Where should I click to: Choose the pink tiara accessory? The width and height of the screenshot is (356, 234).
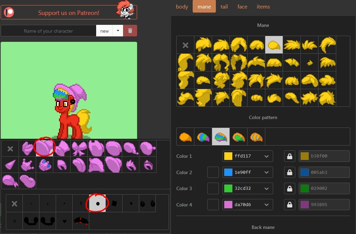[x=148, y=165]
